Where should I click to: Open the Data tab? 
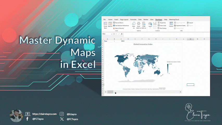[140, 20]
